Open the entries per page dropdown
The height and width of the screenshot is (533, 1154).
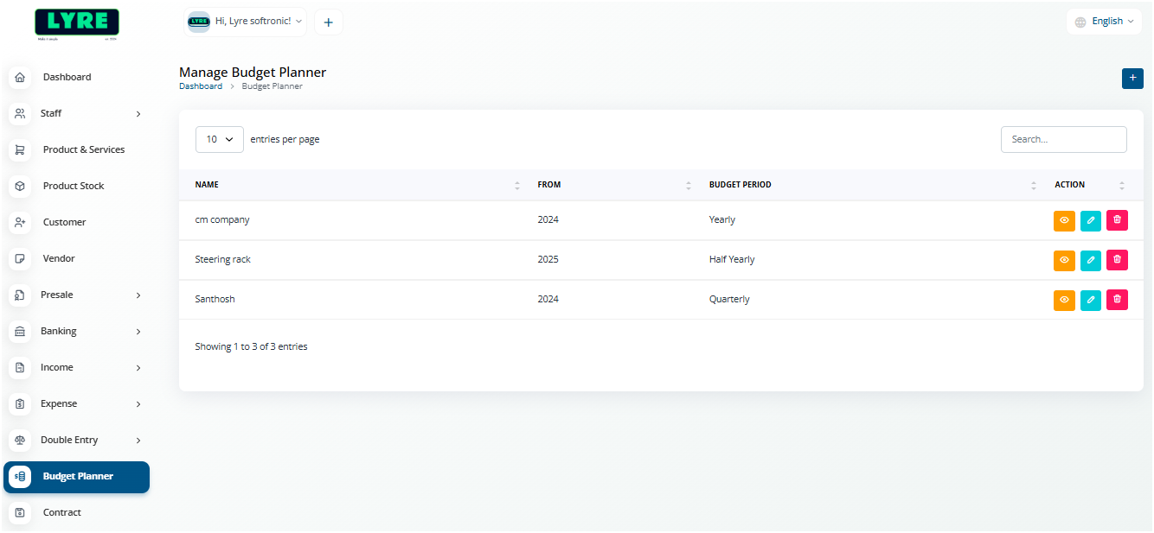220,139
